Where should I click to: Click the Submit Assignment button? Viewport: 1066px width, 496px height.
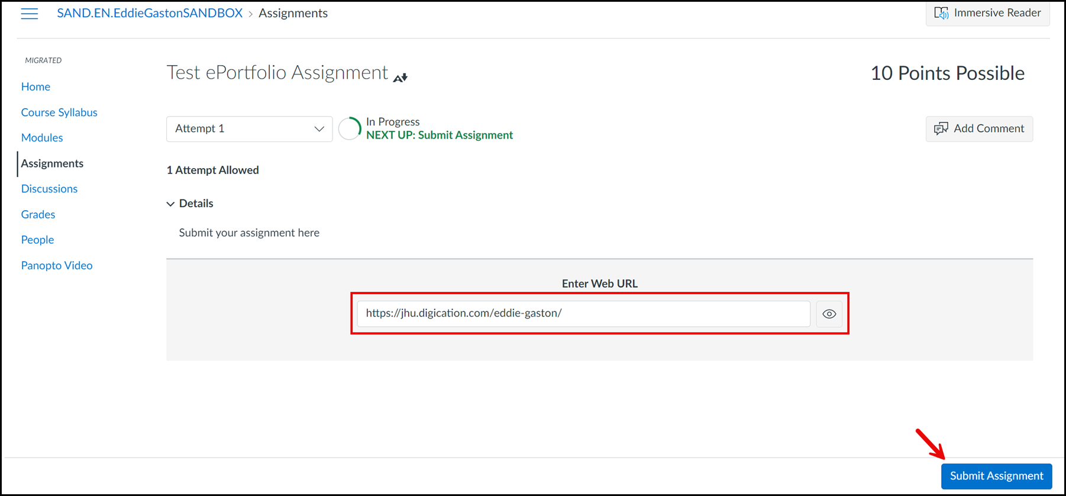996,476
